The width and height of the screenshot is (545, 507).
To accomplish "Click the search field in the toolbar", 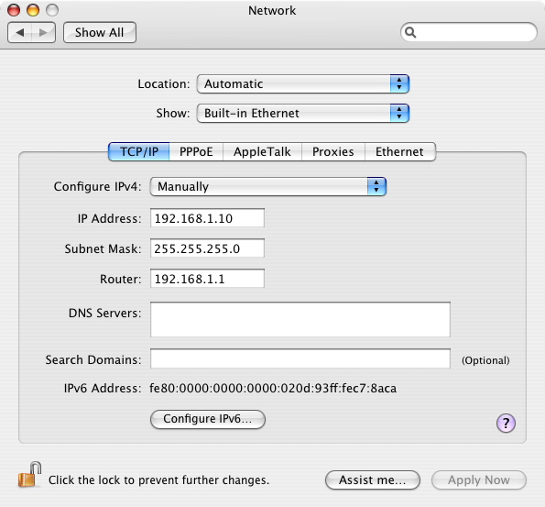I will click(x=469, y=32).
